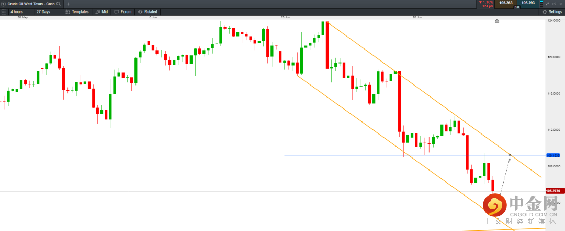Screen dimensions: 565x231
Task: Click the red 105.2780 current price label
Action: click(x=553, y=191)
